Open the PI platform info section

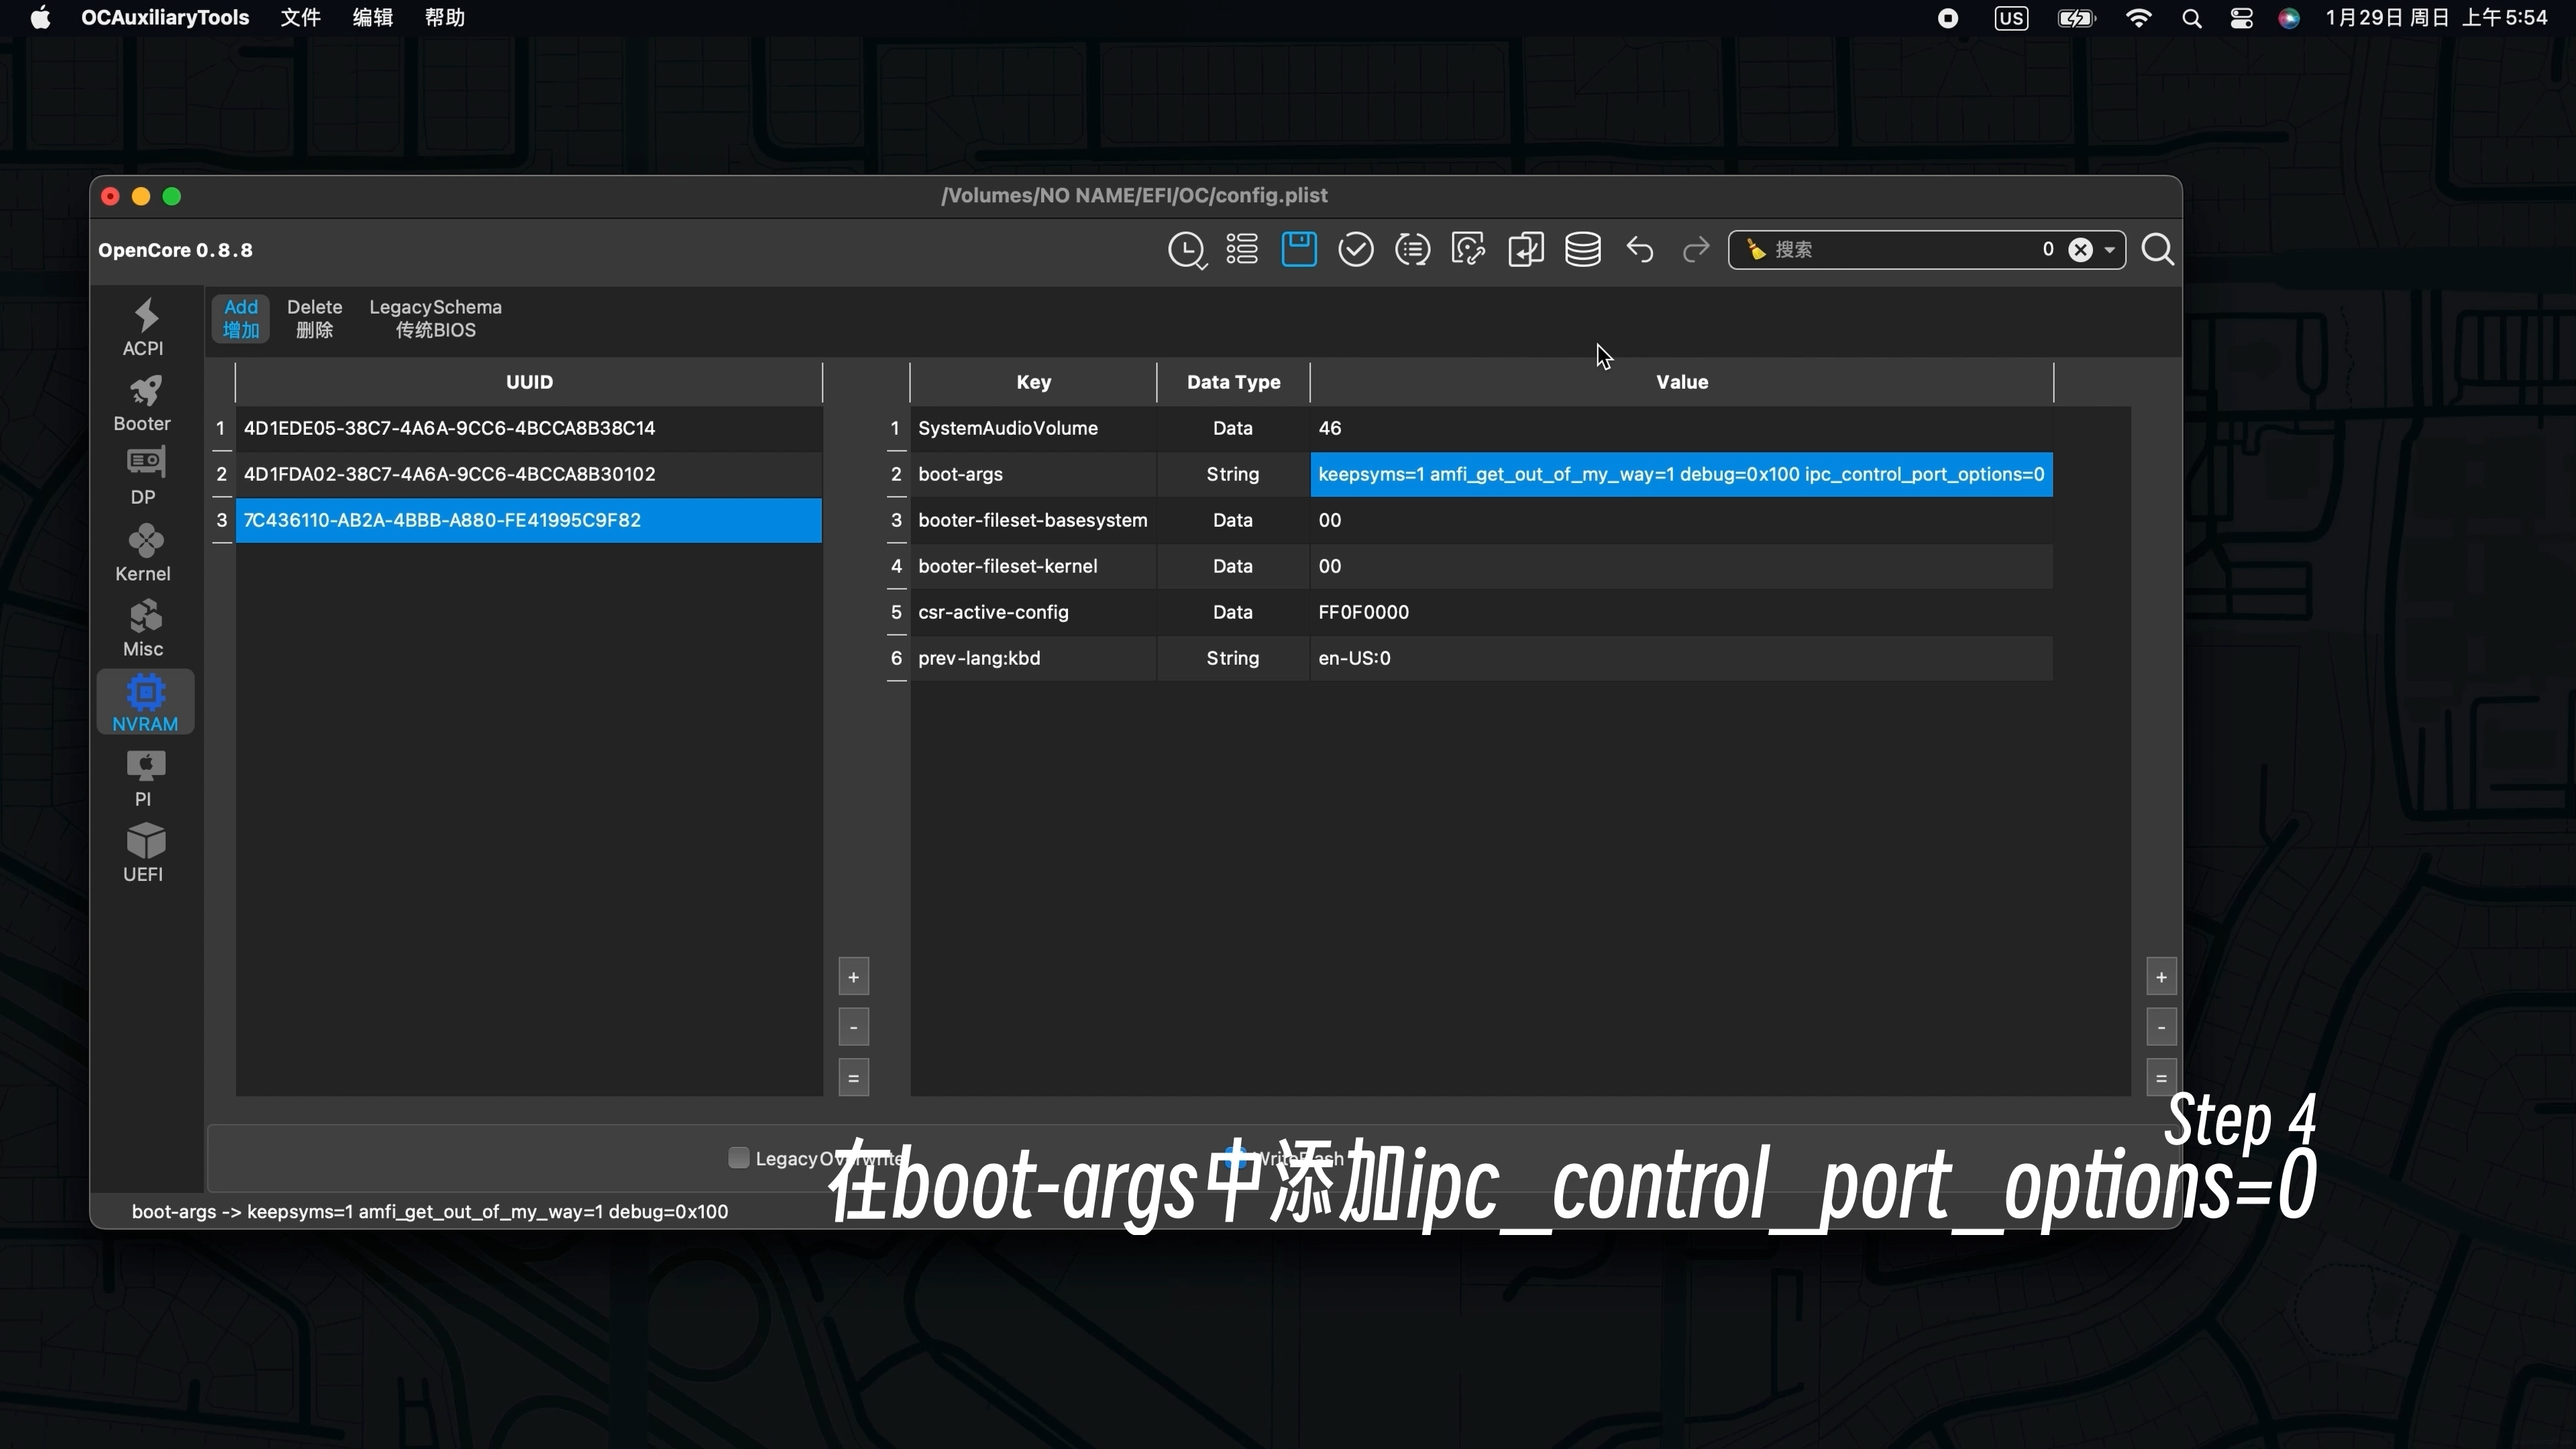coord(144,777)
